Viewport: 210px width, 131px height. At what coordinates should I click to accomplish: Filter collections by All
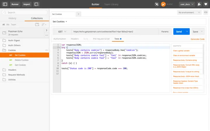coord(3,24)
